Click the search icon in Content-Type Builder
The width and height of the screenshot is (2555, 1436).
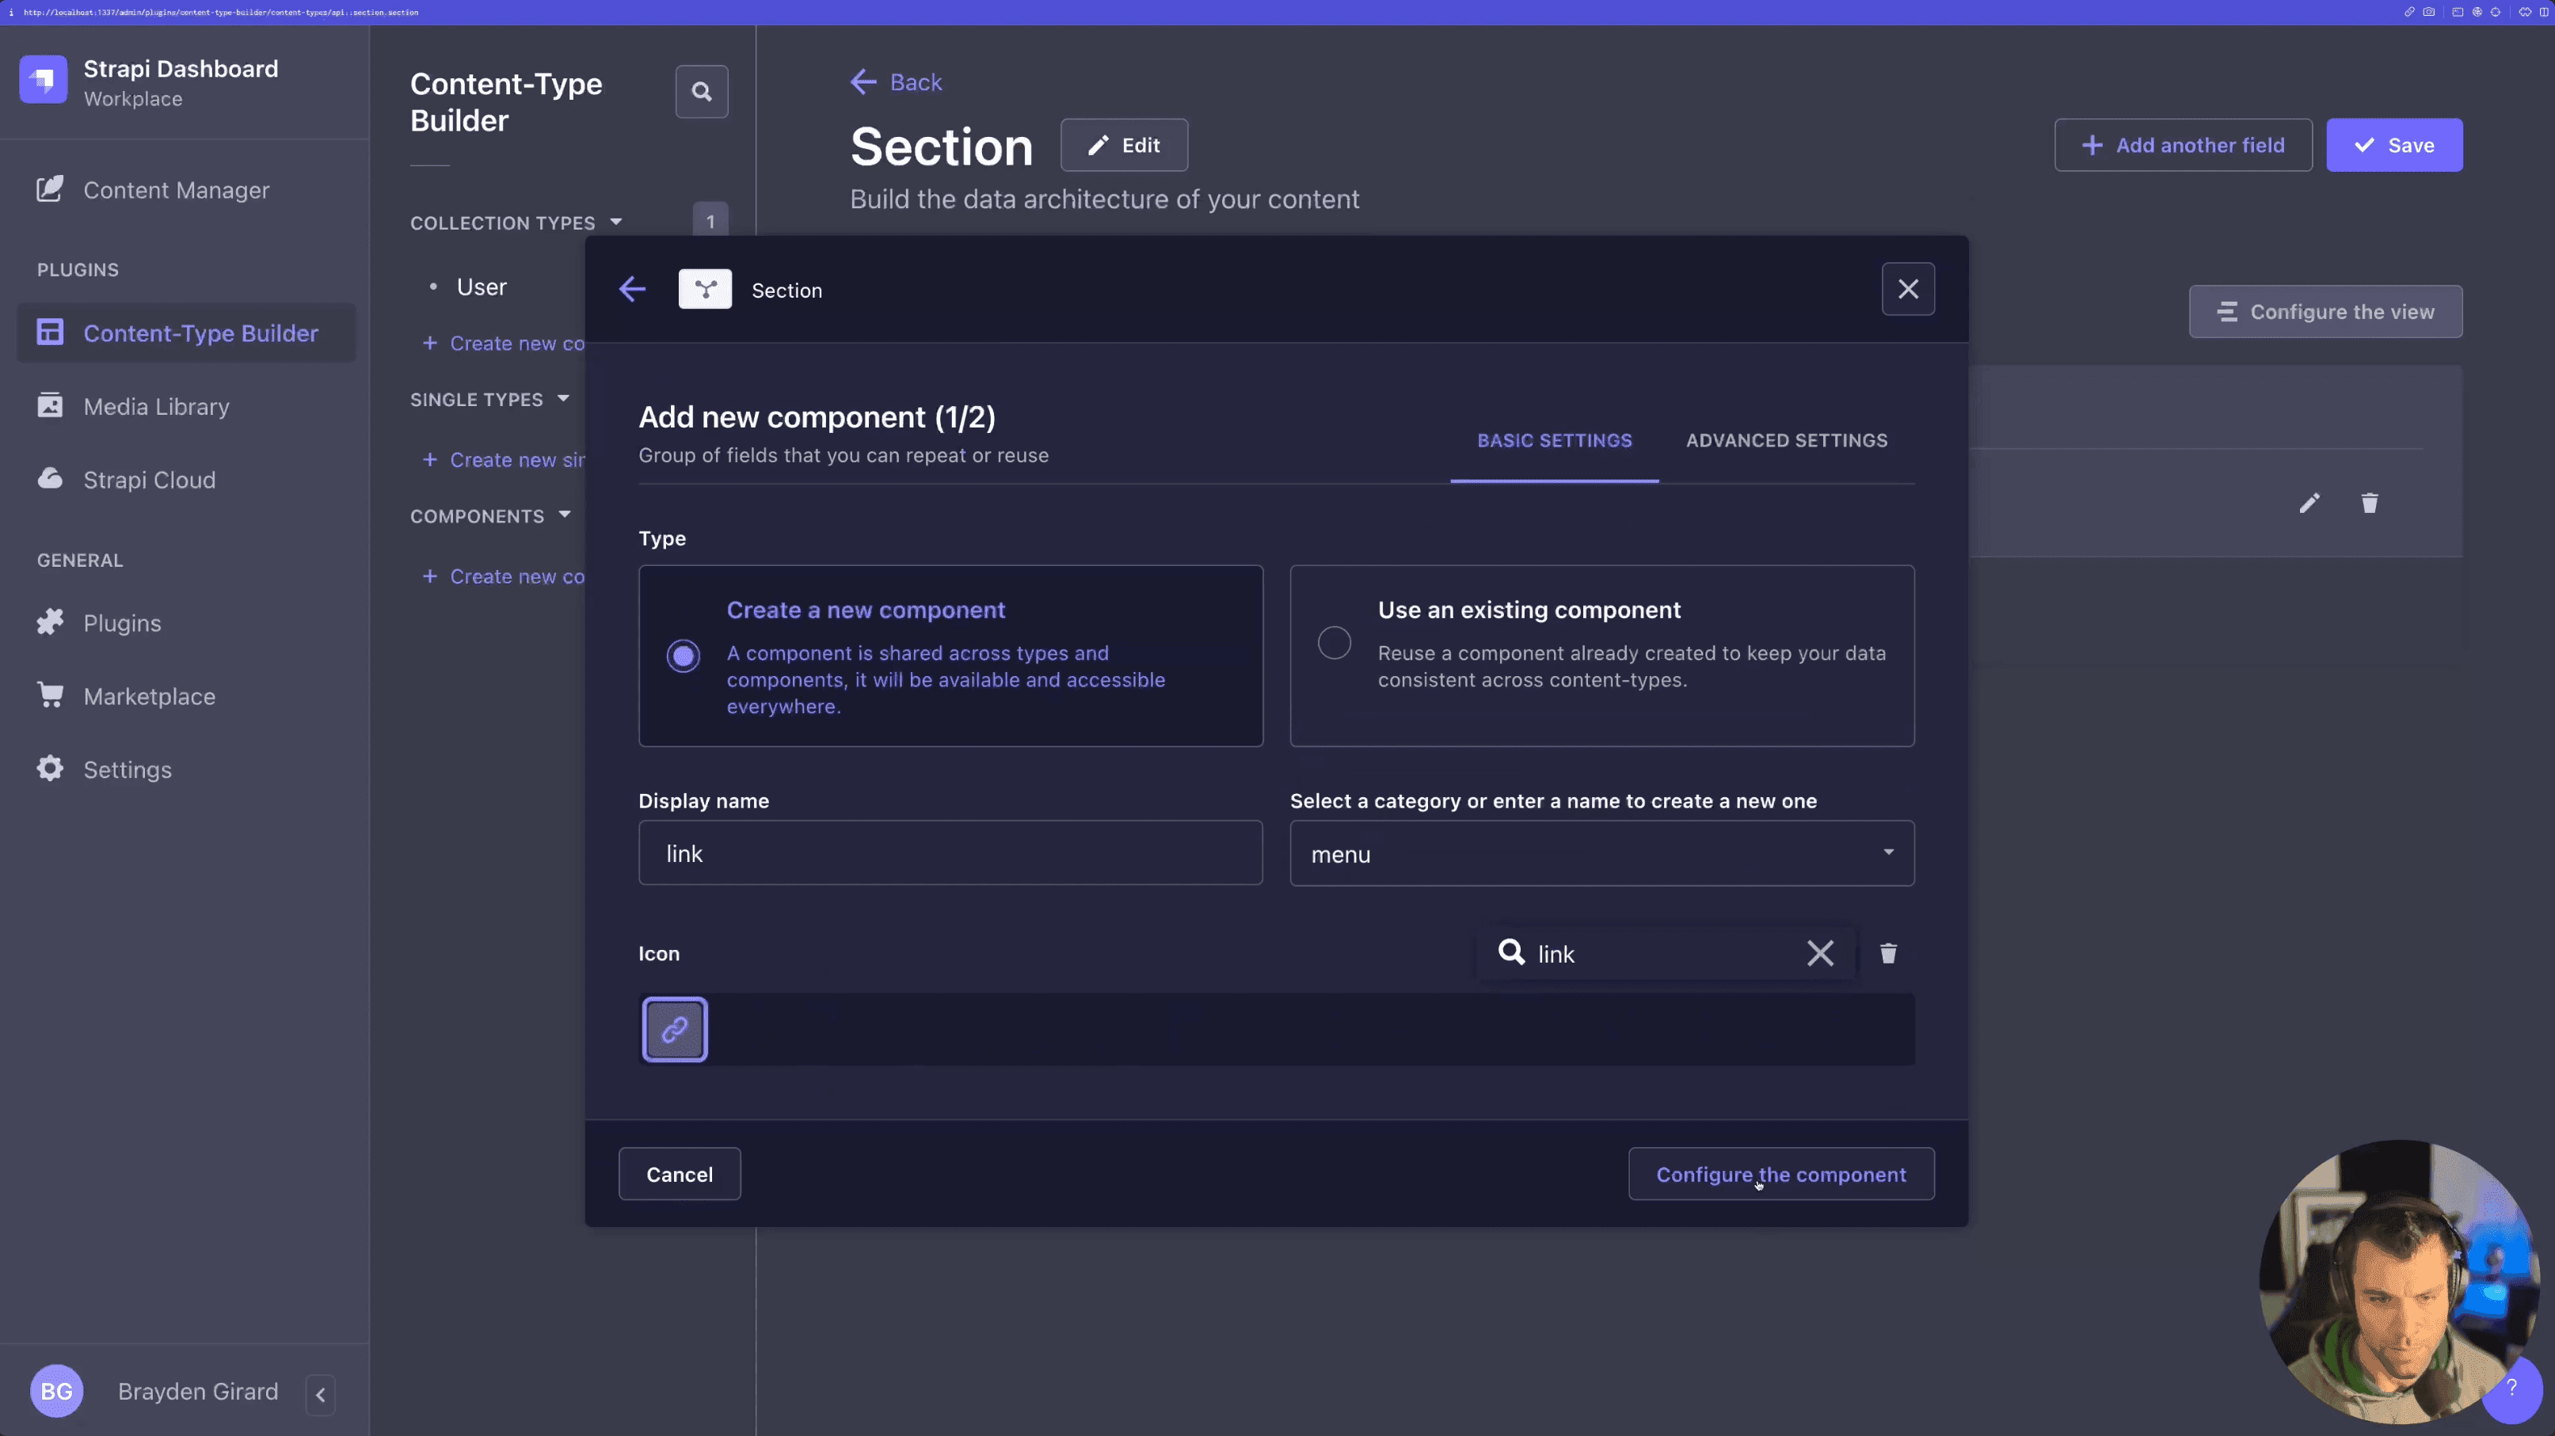click(701, 92)
